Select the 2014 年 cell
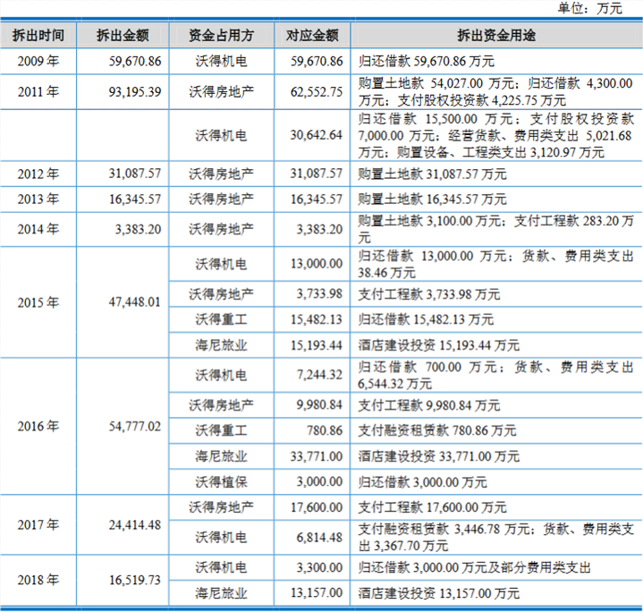This screenshot has height=612, width=643. (38, 229)
